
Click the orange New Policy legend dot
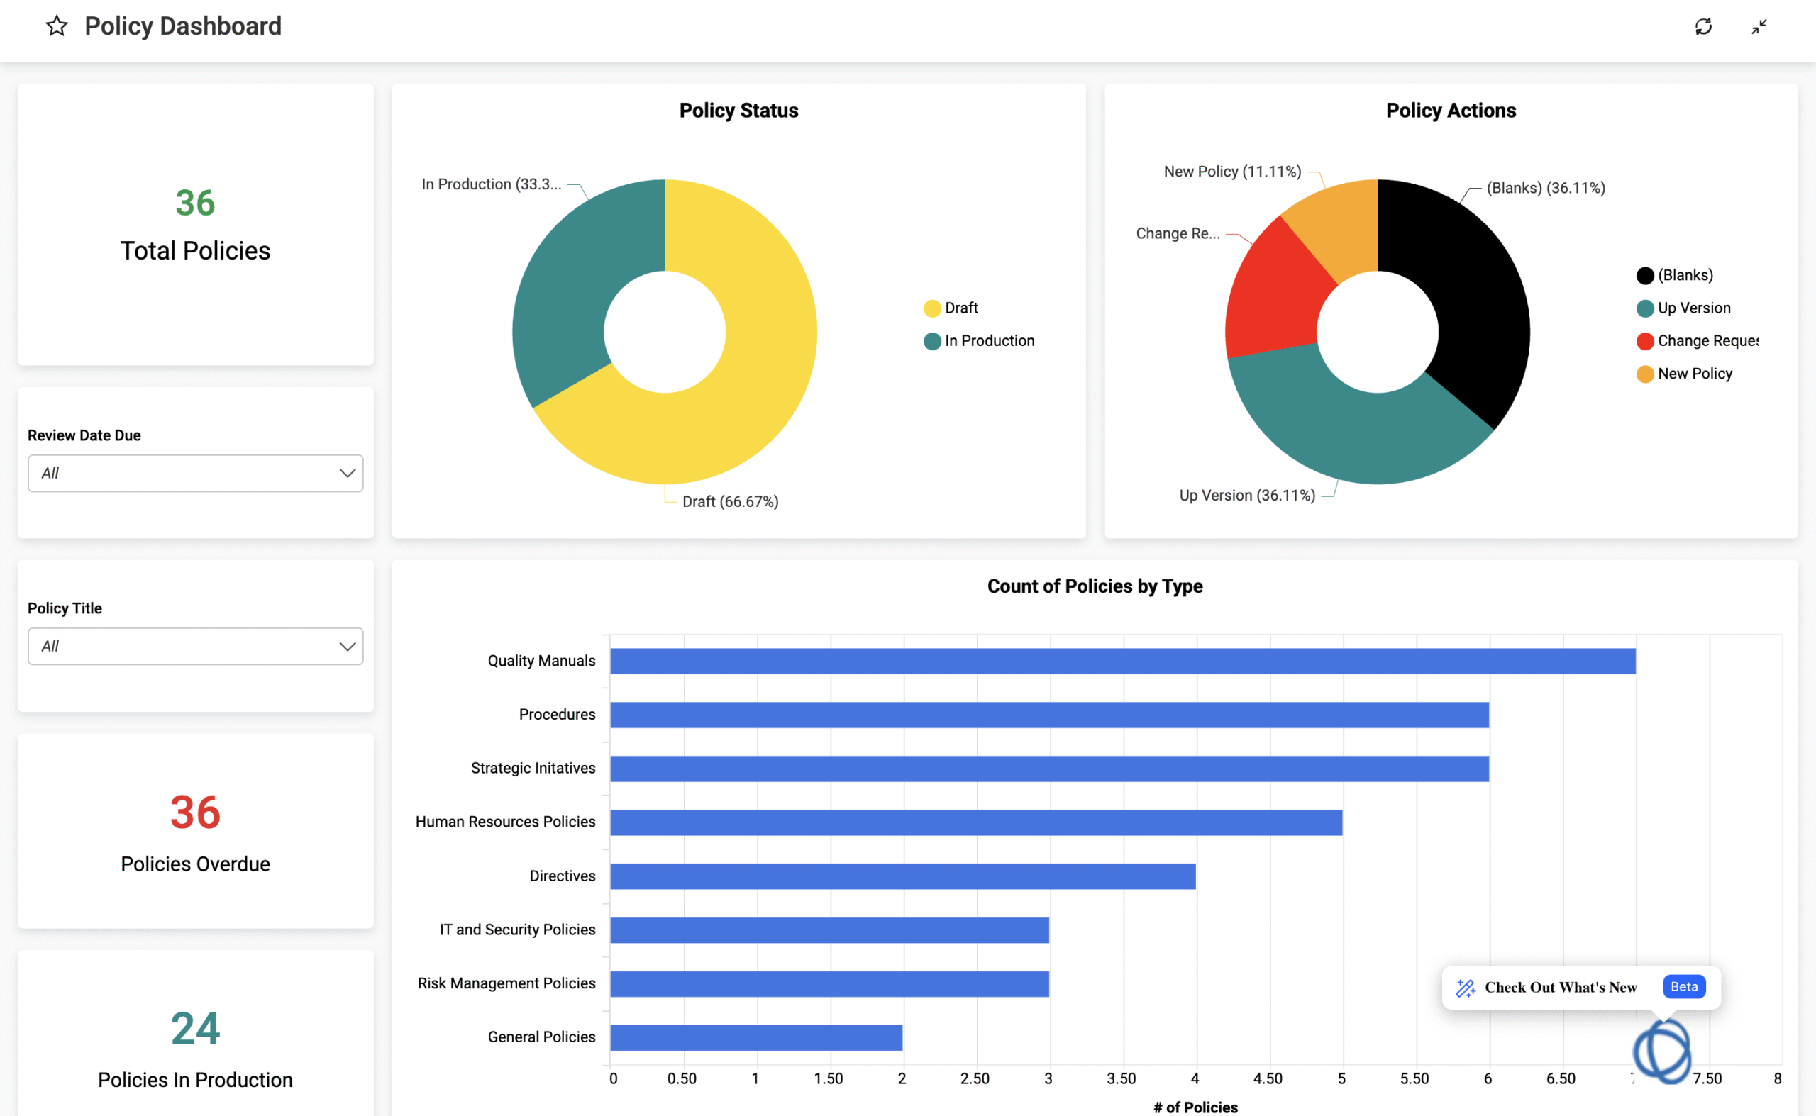1644,374
